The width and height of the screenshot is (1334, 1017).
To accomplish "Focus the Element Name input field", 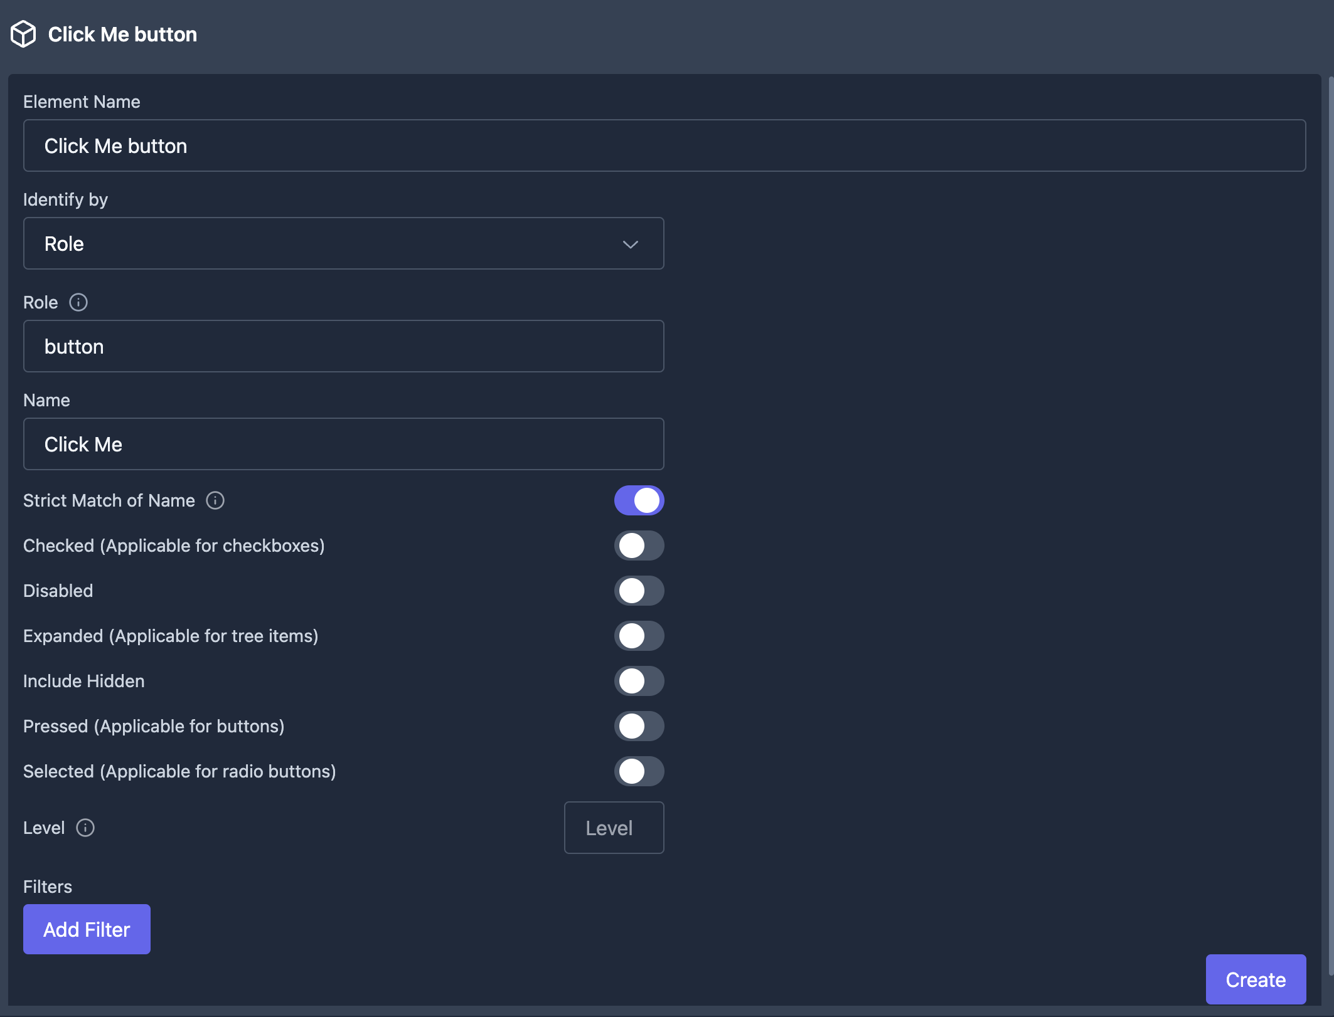I will tap(664, 145).
